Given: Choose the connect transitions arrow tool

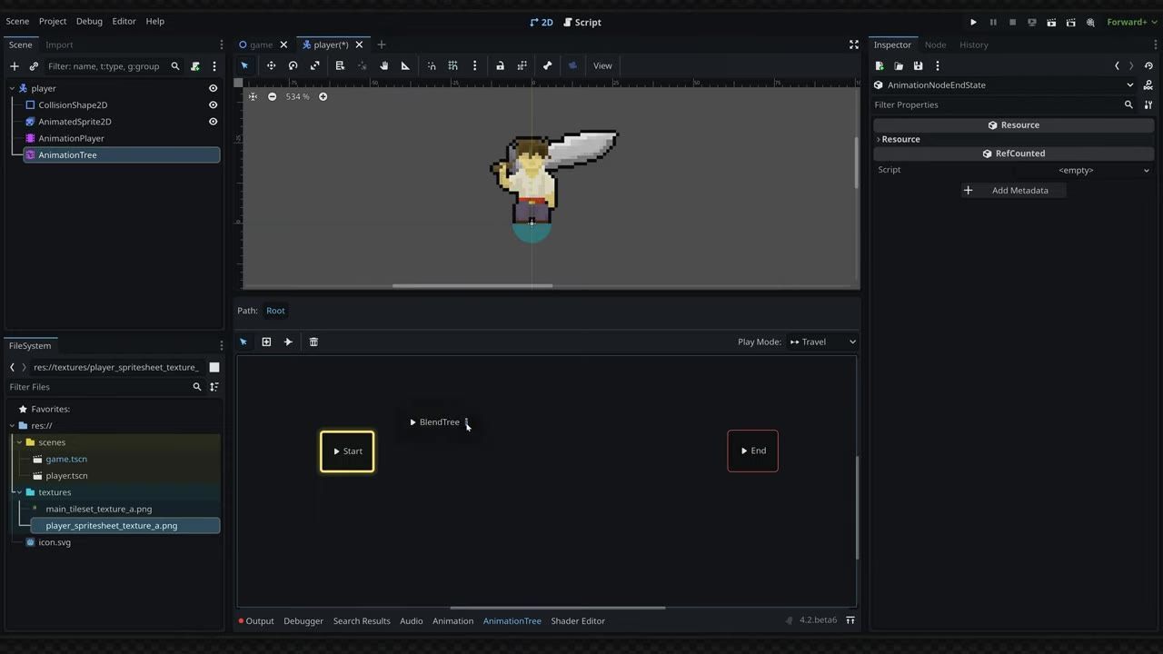Looking at the screenshot, I should click(x=288, y=342).
